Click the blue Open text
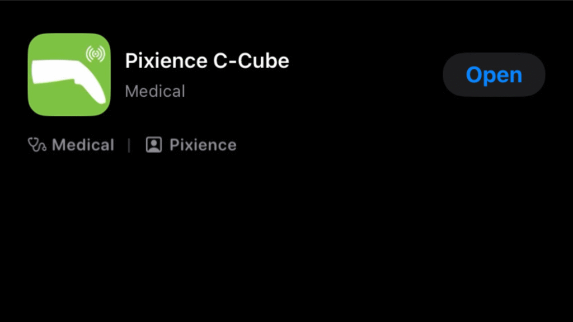 pos(494,75)
